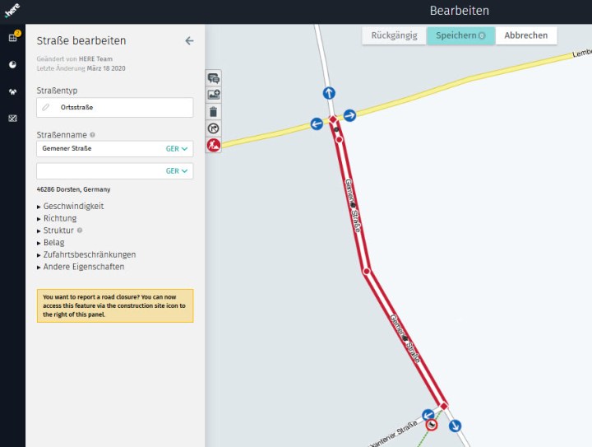Click the red construction site closure icon
Screen dimensions: 592x447
pyautogui.click(x=214, y=145)
